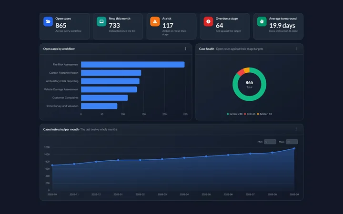This screenshot has height=214, width=343.
Task: Click the Across every workflow subtitle
Action: coord(68,31)
